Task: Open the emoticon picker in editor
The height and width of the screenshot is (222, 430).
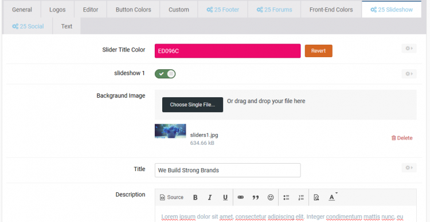Action: coord(271,197)
